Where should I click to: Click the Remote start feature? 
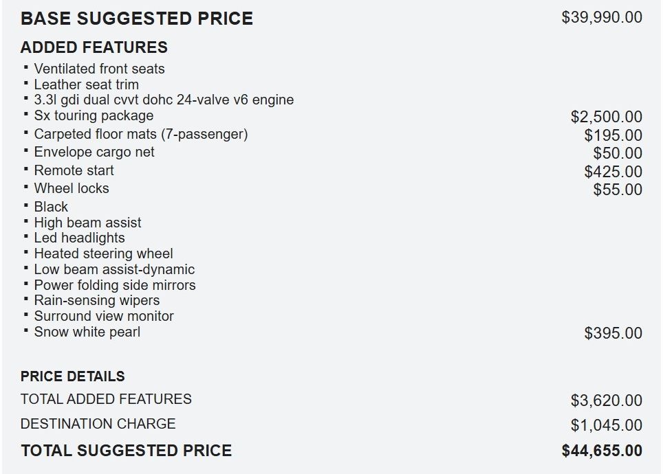tap(74, 170)
